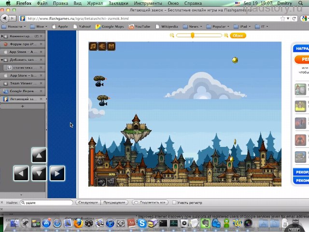The image size is (309, 232).
Task: Click the down arrow game control
Action: pyautogui.click(x=39, y=173)
